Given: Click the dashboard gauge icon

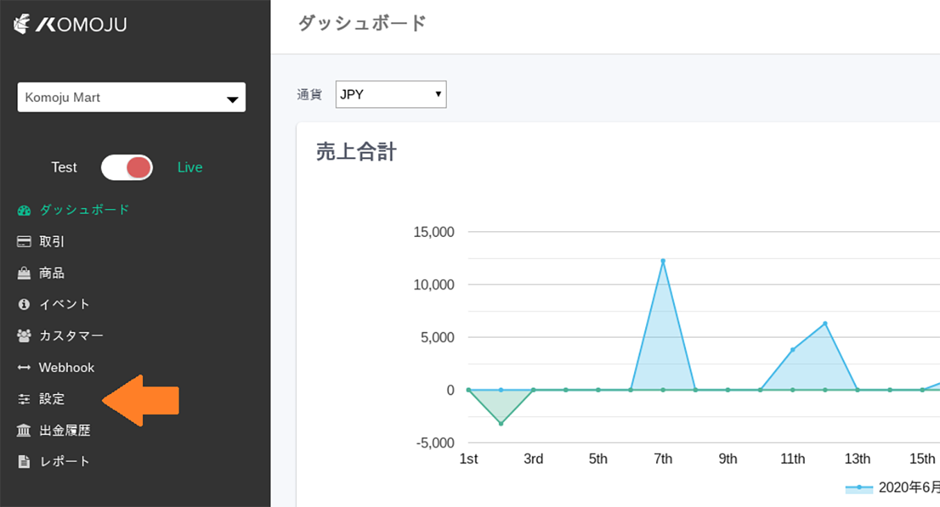Looking at the screenshot, I should coord(24,210).
